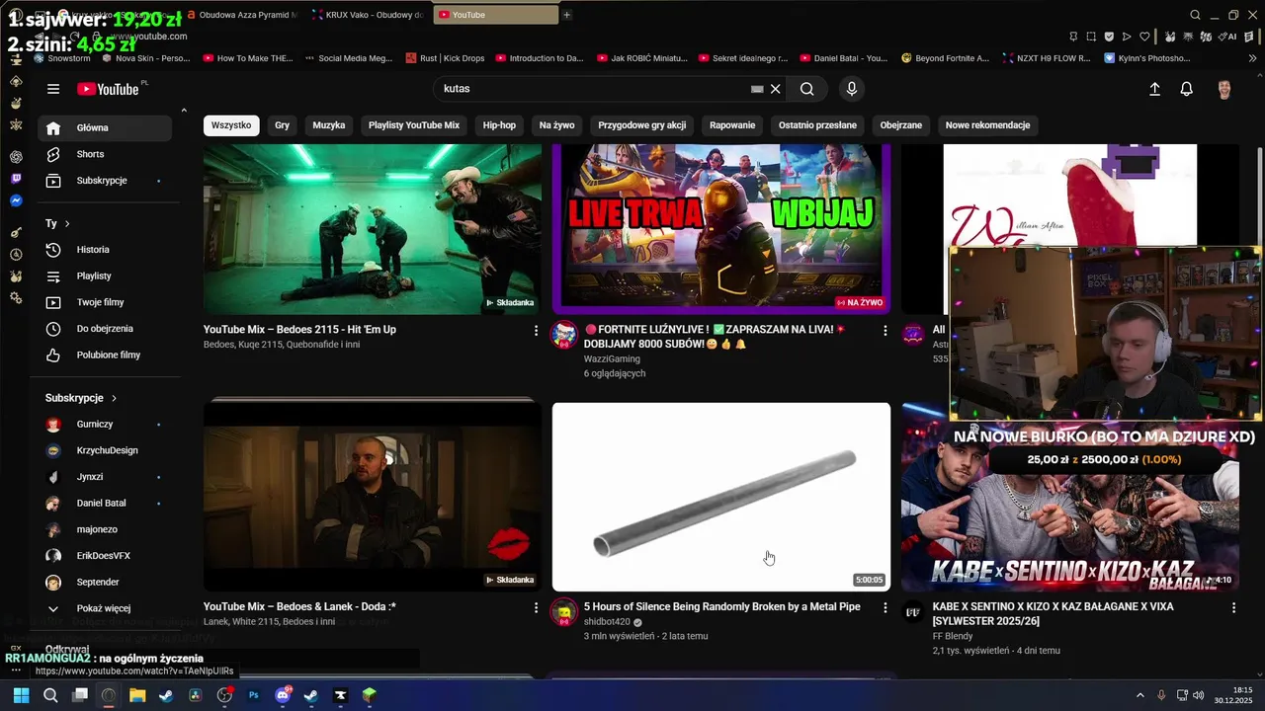Switch to Obudowa Azza Pyramid browser tab
The image size is (1265, 711).
coord(243,15)
